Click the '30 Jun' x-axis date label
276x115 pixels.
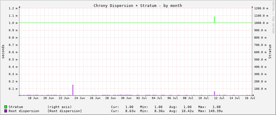(126, 98)
